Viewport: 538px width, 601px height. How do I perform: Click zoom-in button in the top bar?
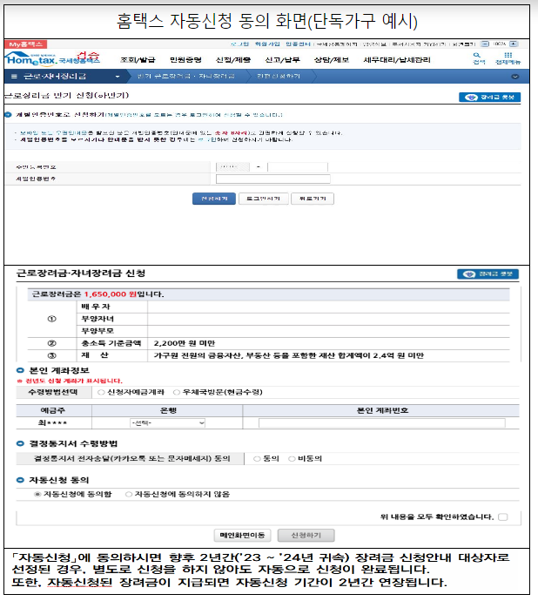[514, 44]
